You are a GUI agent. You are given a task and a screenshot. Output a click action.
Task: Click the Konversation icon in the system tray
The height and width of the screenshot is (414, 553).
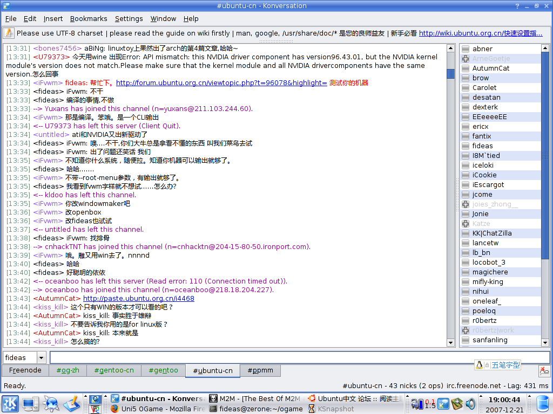click(x=443, y=404)
